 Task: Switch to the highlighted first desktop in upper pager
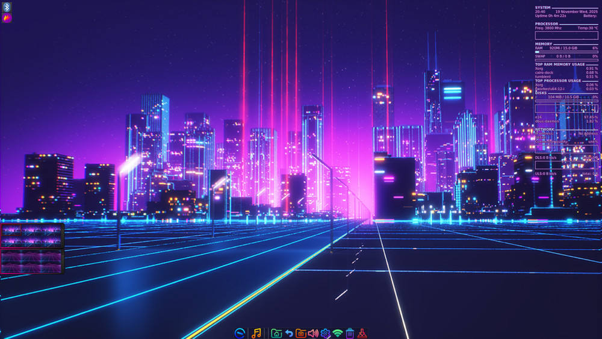pos(11,230)
